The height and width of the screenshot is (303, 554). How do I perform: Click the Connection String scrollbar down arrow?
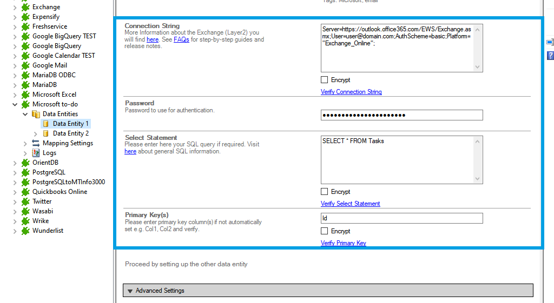tap(477, 66)
